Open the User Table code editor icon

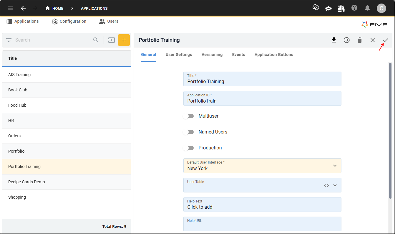326,185
